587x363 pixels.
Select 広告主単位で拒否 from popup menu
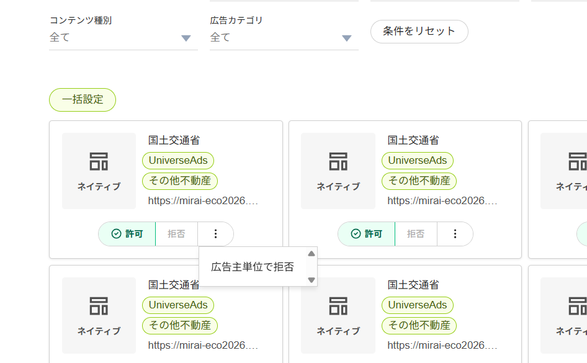coord(253,267)
